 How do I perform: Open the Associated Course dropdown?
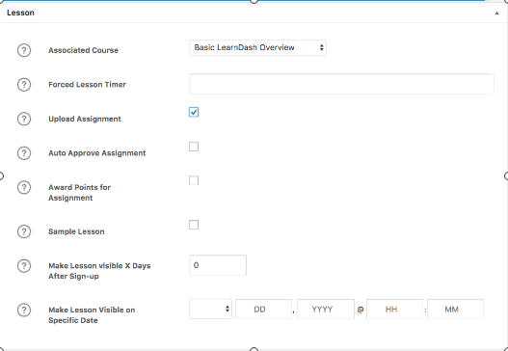pyautogui.click(x=257, y=47)
